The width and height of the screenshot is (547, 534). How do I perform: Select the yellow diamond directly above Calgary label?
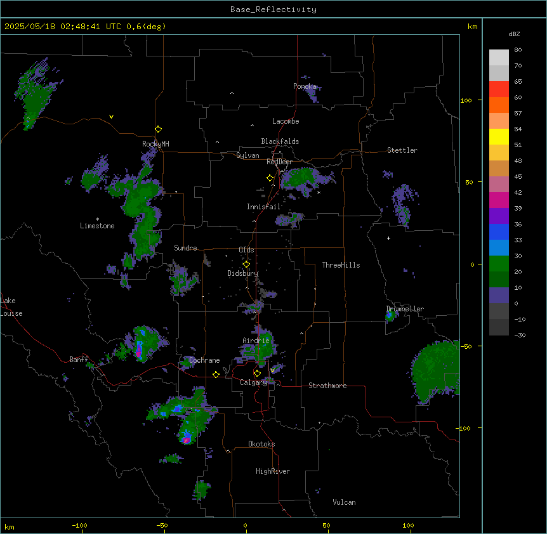coord(257,374)
